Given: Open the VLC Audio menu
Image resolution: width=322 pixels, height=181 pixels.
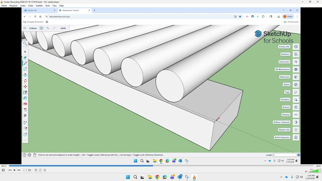Looking at the screenshot, I should pyautogui.click(x=23, y=6).
